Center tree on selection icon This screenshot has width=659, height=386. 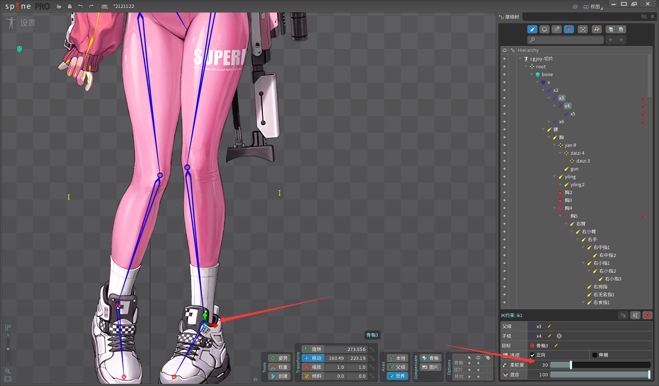[x=583, y=29]
